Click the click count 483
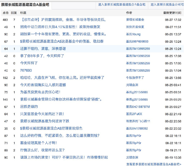184x166 pixels. [x=5, y=20]
